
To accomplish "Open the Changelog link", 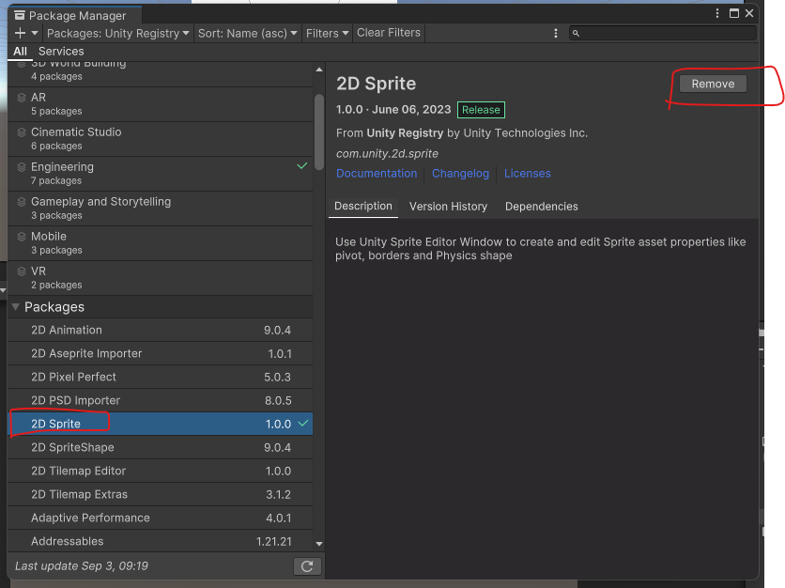I will [461, 173].
